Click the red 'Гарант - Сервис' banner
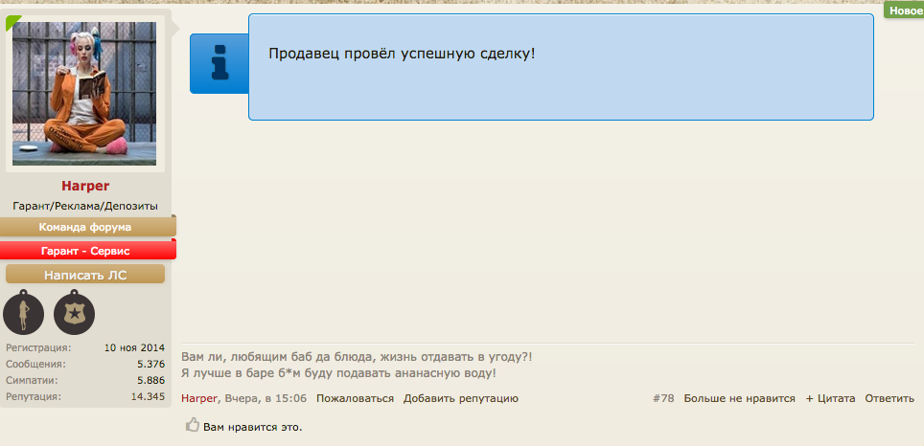Screen dimensions: 924x446 (85, 250)
